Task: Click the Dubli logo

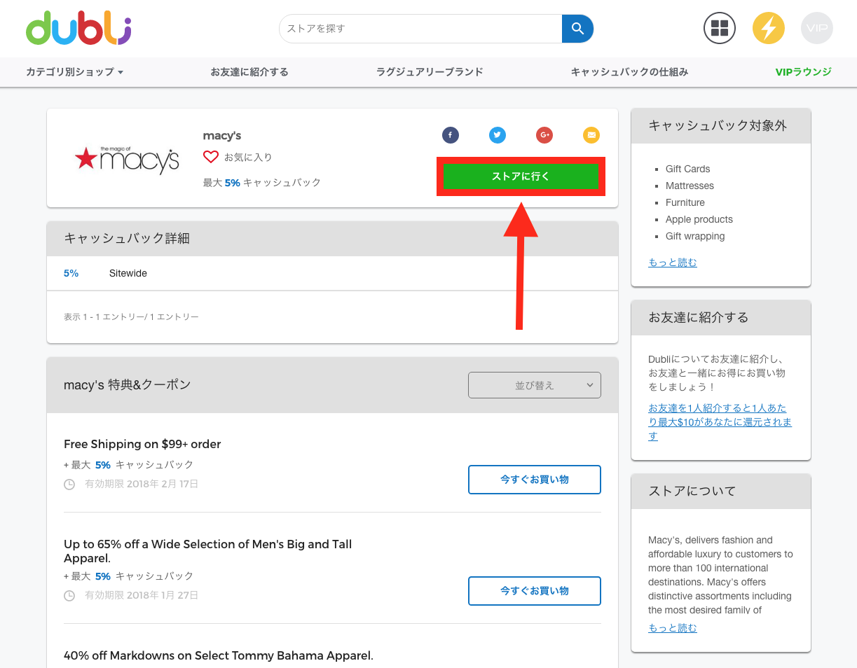Action: (78, 28)
